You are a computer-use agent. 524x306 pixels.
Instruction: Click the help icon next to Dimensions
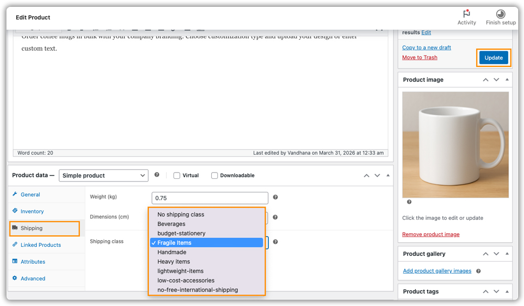click(276, 217)
